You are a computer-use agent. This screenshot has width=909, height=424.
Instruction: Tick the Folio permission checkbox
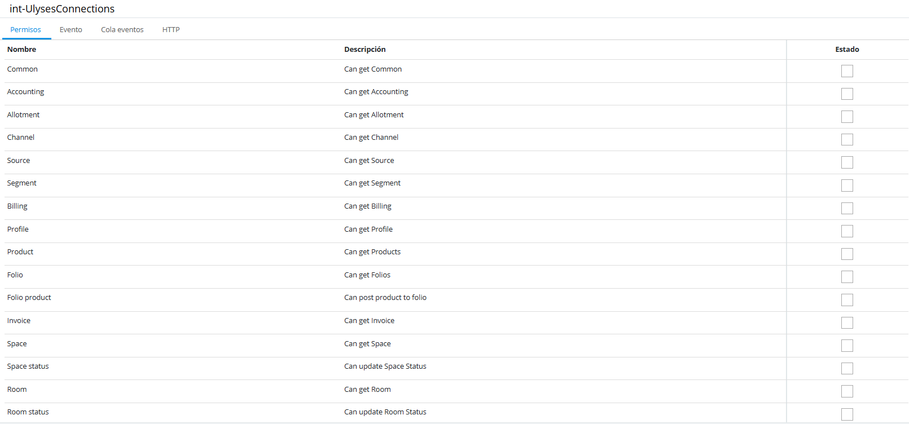click(x=847, y=277)
